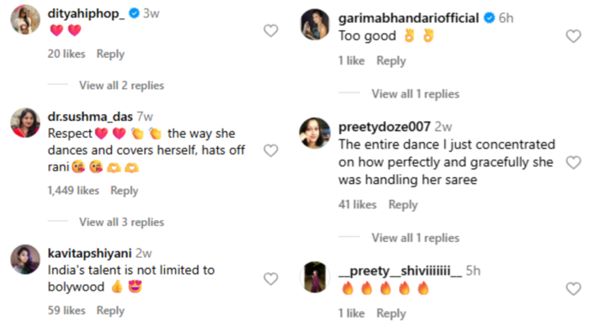Expand 'View all 1 replies' under garimabhandariofficial

click(416, 94)
